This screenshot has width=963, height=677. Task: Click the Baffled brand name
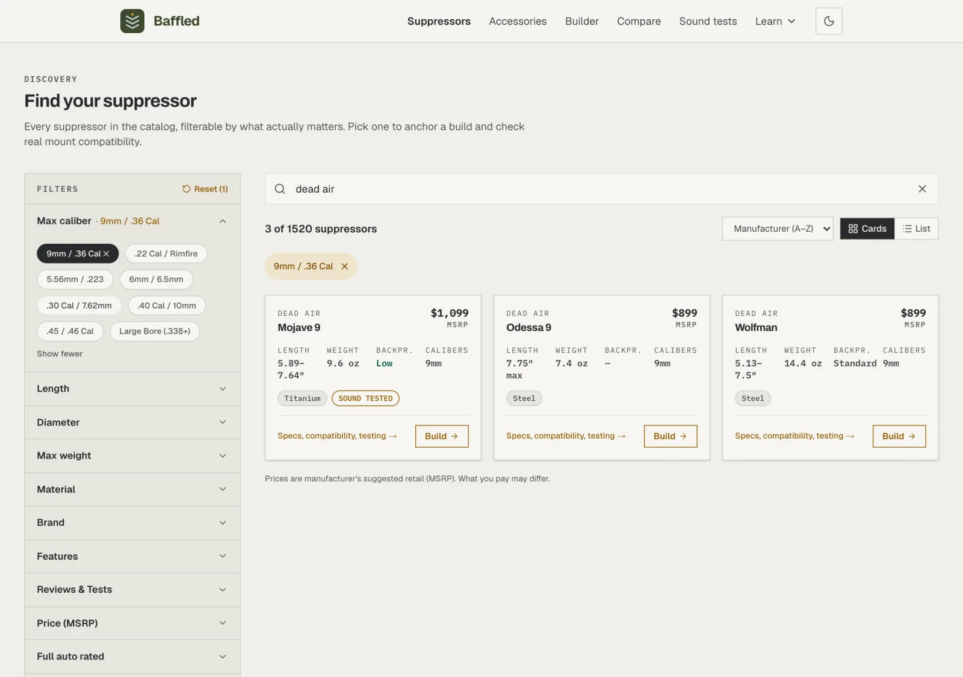click(176, 21)
